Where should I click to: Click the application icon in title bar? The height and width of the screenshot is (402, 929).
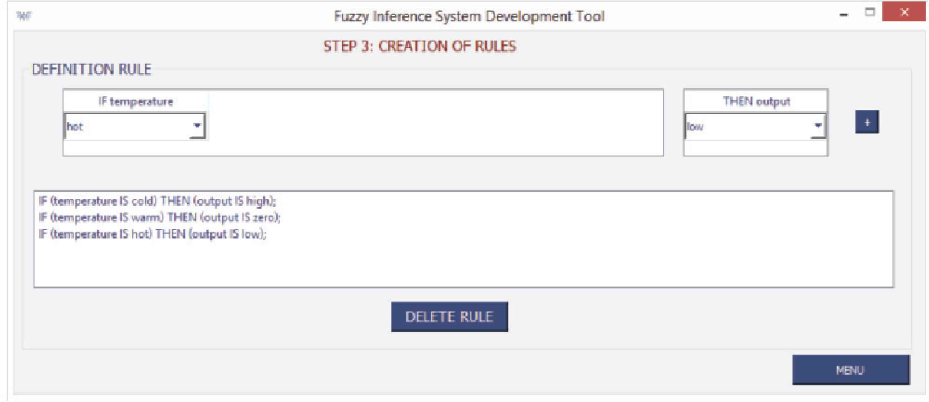(24, 15)
